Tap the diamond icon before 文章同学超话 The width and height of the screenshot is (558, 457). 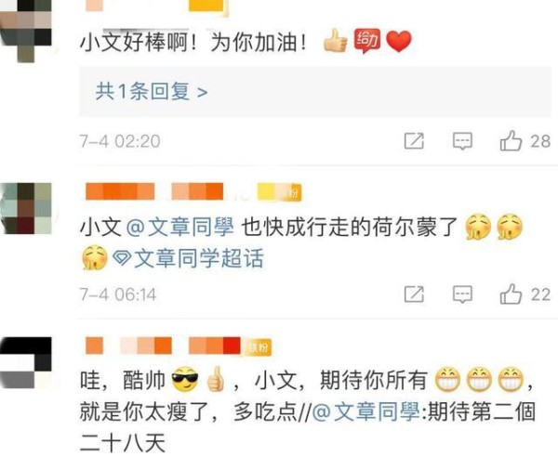coord(122,258)
